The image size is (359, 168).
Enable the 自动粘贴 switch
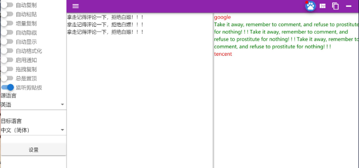point(7,14)
